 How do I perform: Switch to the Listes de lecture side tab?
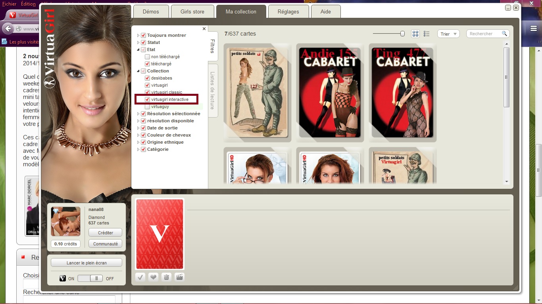pos(213,91)
